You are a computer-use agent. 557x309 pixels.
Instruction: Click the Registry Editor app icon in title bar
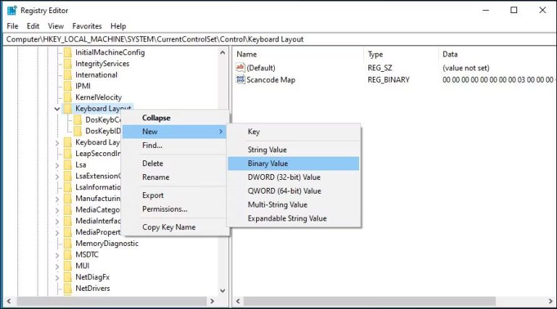click(12, 10)
